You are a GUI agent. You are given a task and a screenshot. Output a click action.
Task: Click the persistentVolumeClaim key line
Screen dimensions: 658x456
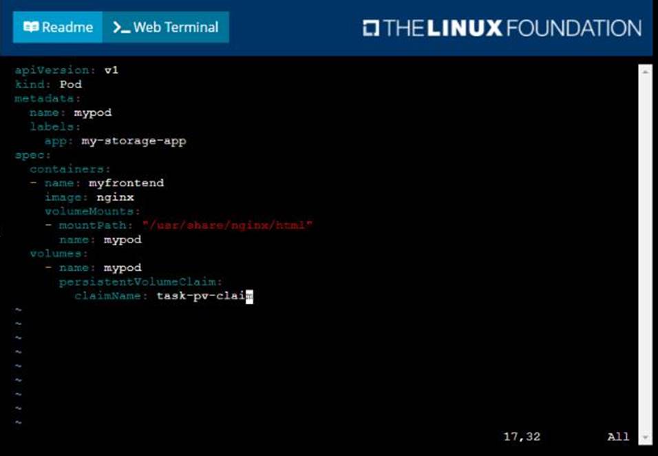coord(140,282)
